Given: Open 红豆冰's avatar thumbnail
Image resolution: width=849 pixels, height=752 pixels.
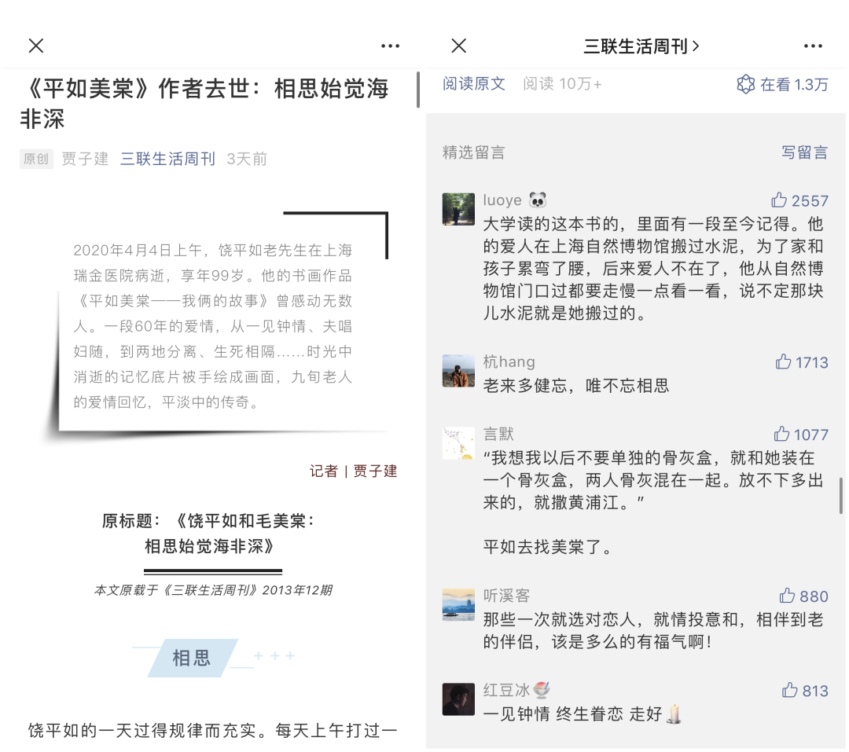Looking at the screenshot, I should 458,699.
